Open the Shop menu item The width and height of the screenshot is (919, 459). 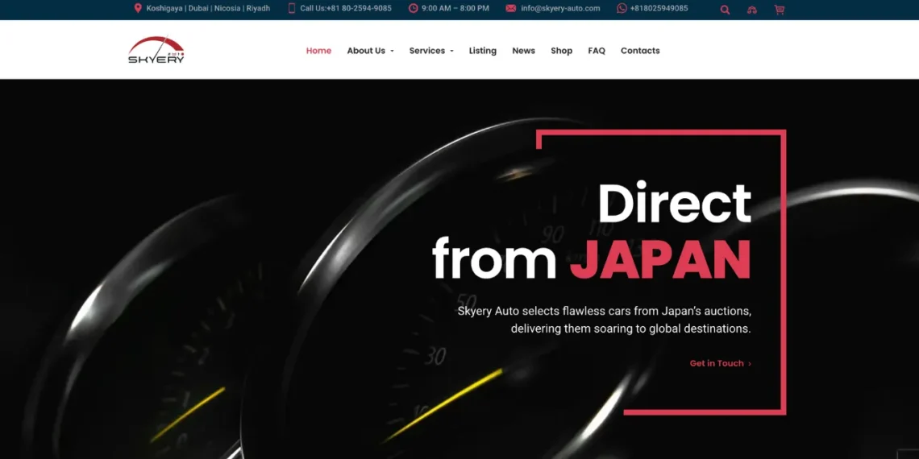(x=562, y=51)
